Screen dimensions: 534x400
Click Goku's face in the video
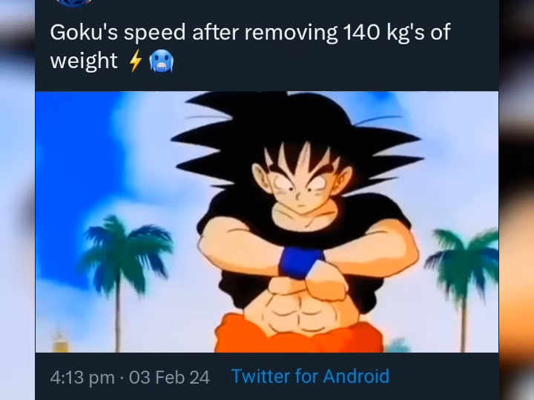coord(300,185)
